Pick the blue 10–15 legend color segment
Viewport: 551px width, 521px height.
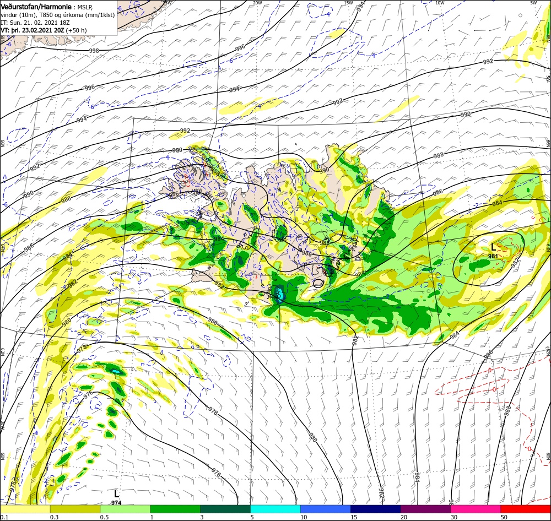pyautogui.click(x=326, y=509)
